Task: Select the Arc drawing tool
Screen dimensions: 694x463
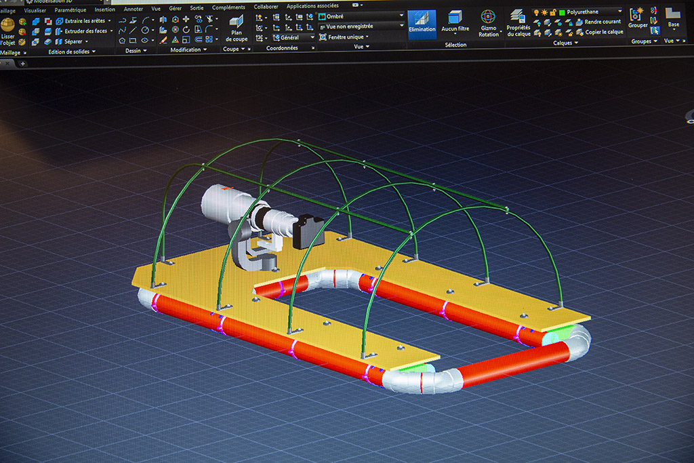Action: tap(145, 20)
